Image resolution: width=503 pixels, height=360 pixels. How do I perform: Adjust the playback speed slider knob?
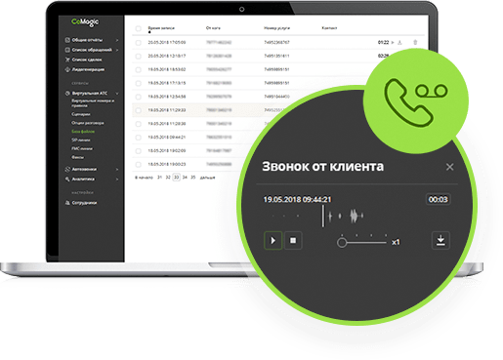[342, 243]
